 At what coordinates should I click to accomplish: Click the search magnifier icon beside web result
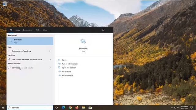click(9, 68)
